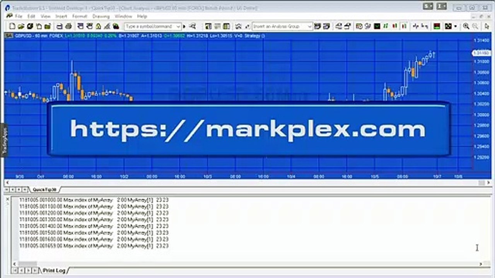This screenshot has height=278, width=495.
Task: Open the Insert menu
Action: [61, 16]
